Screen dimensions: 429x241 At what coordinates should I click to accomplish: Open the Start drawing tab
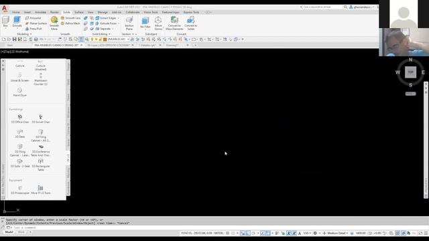tap(10, 45)
